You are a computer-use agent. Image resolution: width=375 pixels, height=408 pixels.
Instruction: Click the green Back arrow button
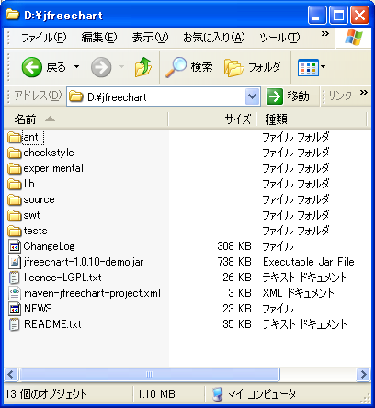[x=32, y=67]
